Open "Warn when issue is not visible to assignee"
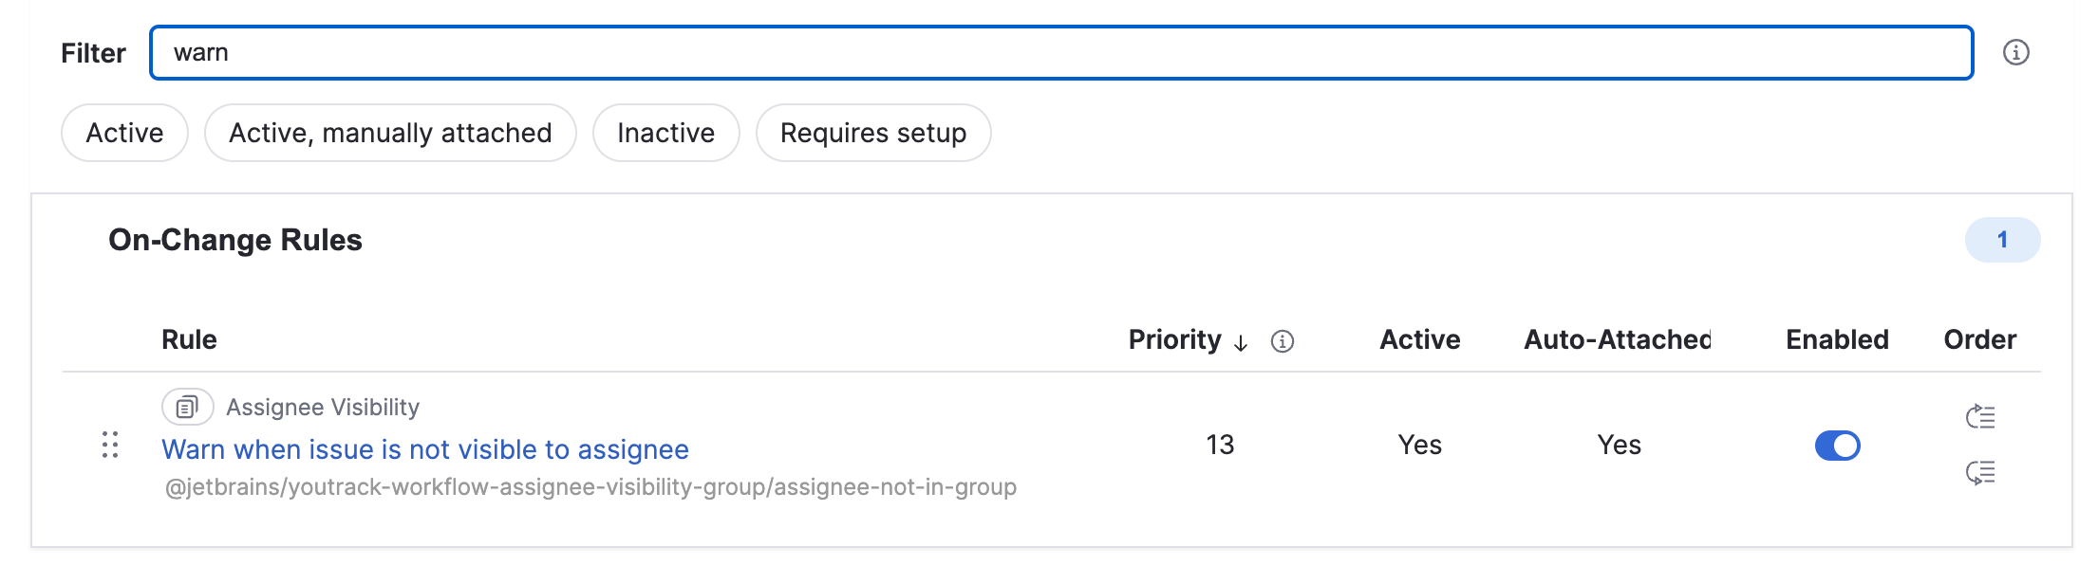The width and height of the screenshot is (2098, 565). (424, 449)
